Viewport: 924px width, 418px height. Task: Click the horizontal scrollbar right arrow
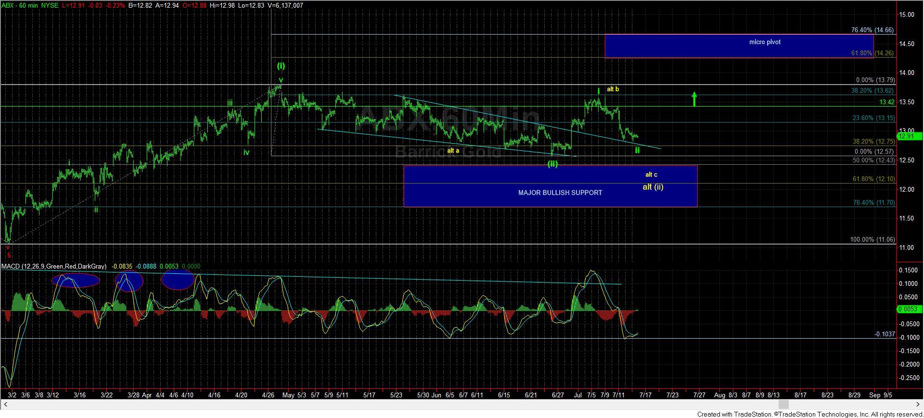point(919,405)
